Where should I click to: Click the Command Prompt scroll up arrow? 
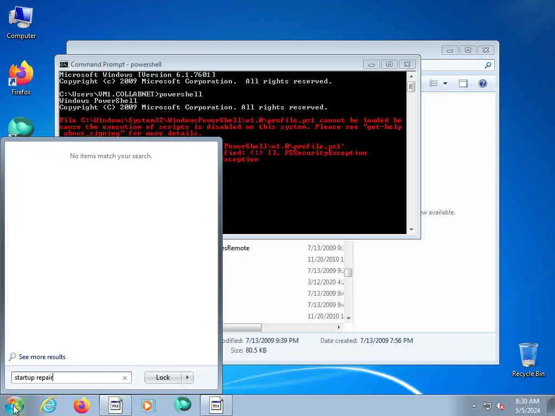point(411,76)
